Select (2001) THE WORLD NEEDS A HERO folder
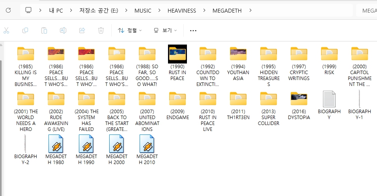This screenshot has width=377, height=196. click(26, 112)
